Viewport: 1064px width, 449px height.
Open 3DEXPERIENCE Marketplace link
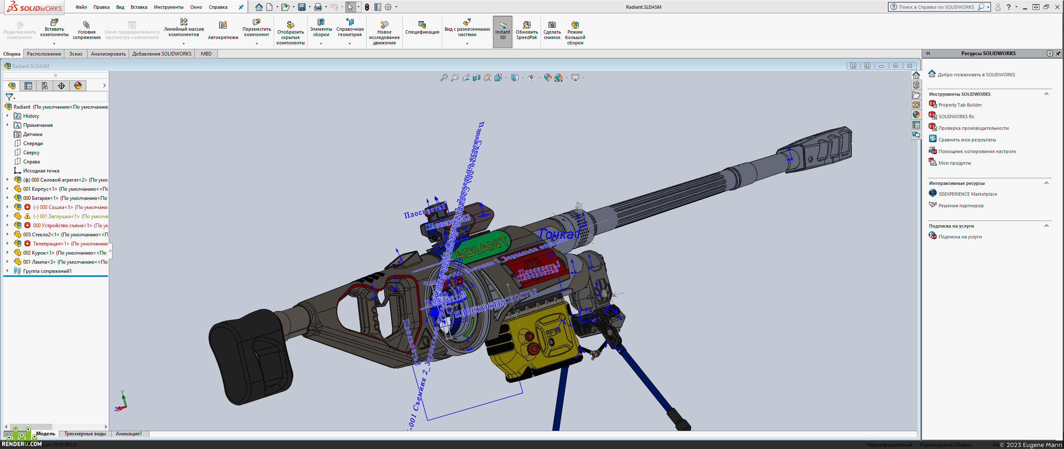pyautogui.click(x=967, y=194)
